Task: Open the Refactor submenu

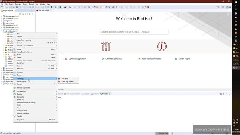Action: (36, 69)
